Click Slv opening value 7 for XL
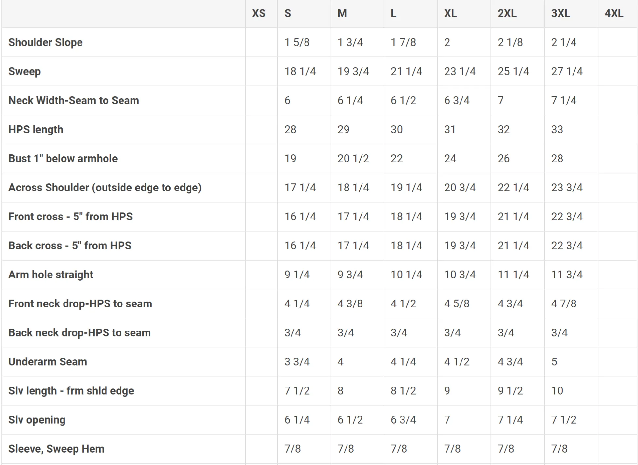This screenshot has width=638, height=465. (447, 420)
